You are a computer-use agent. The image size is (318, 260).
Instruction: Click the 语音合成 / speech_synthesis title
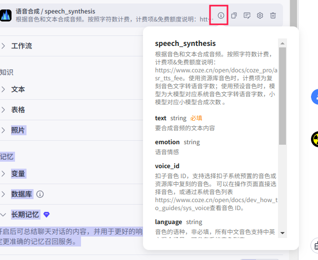pos(55,11)
